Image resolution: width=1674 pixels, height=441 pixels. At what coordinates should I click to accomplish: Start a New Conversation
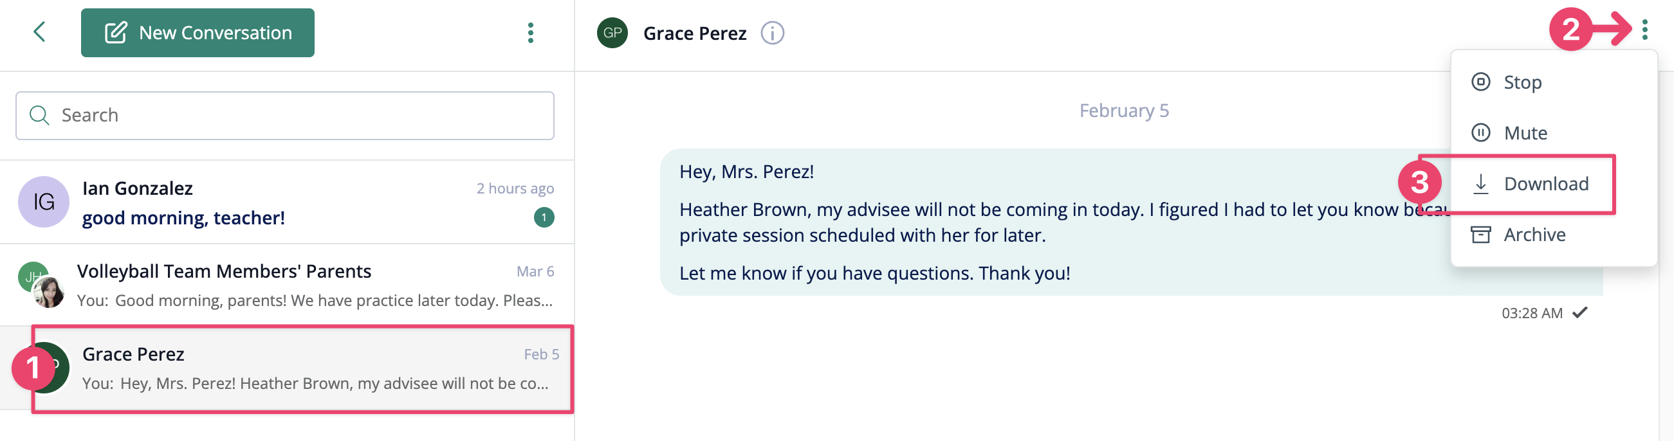click(198, 33)
